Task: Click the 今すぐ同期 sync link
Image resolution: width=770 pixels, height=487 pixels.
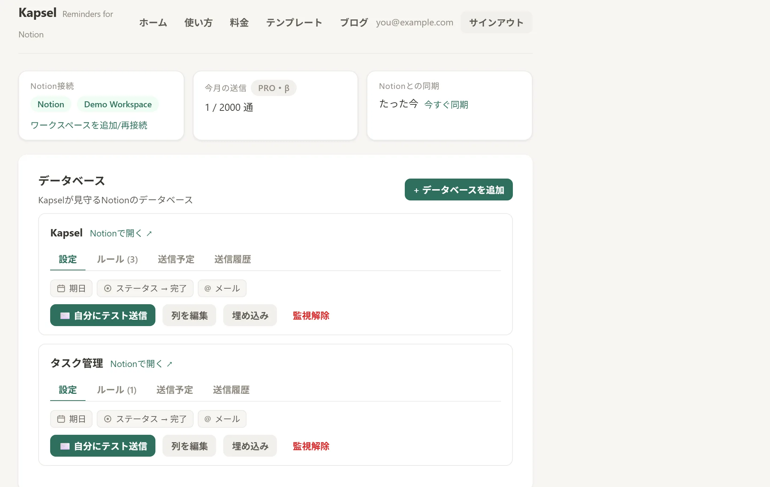Action: coord(446,105)
